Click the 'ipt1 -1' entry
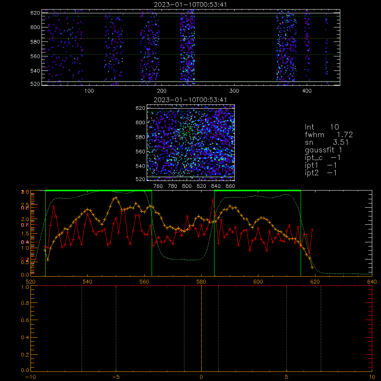The image size is (381, 381). click(x=321, y=165)
